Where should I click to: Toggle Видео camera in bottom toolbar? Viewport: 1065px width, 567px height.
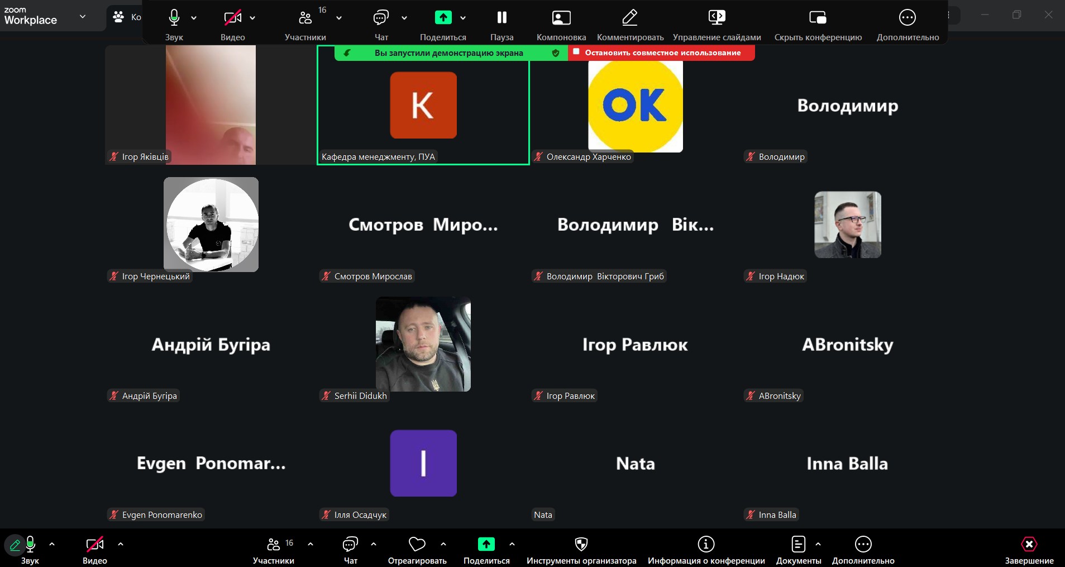click(x=94, y=544)
